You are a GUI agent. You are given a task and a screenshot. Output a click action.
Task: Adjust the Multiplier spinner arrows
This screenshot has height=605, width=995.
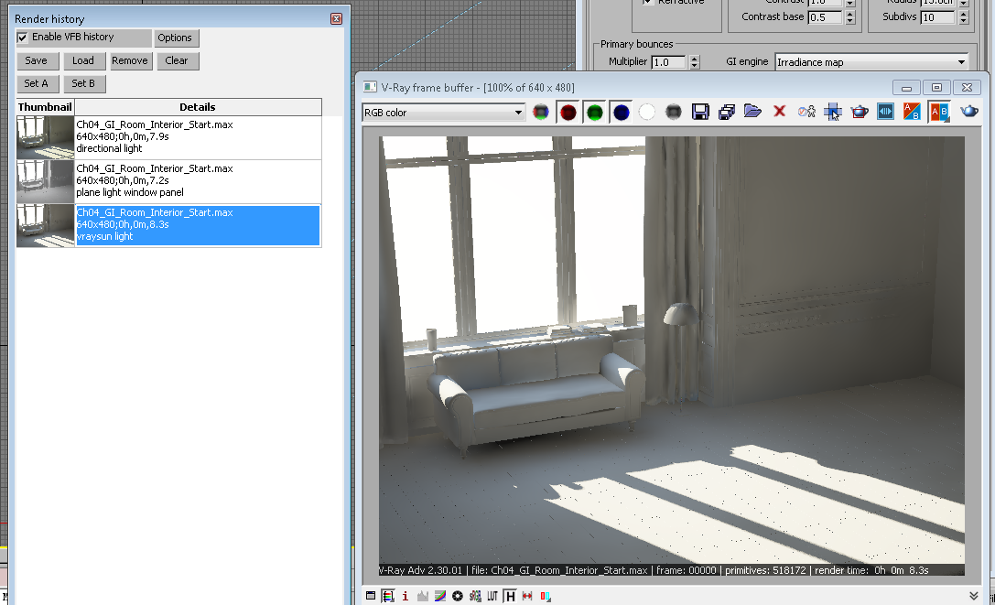[x=694, y=61]
